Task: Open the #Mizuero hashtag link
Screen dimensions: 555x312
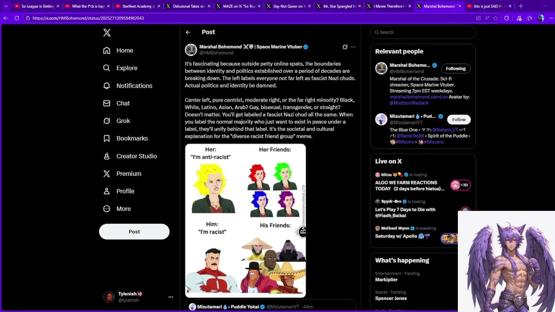Action: tap(434, 142)
